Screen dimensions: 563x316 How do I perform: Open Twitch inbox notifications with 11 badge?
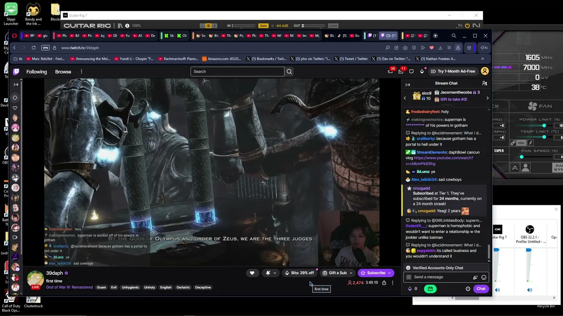coord(401,71)
